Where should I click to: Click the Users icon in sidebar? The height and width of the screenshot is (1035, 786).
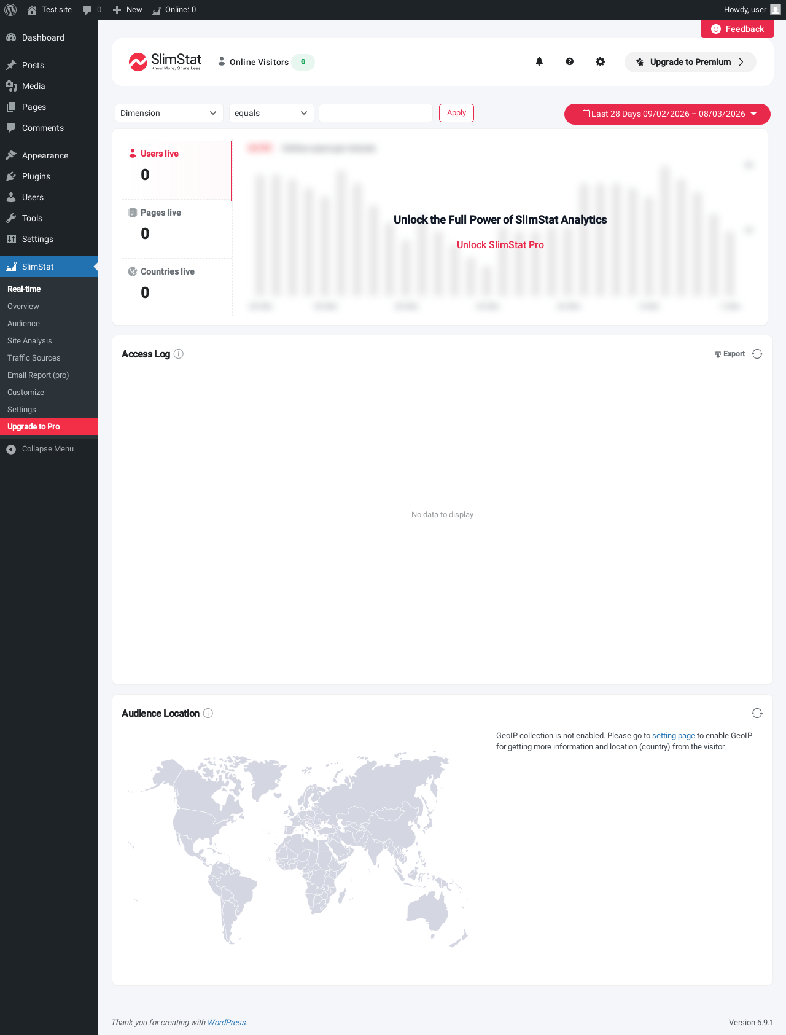[x=11, y=197]
